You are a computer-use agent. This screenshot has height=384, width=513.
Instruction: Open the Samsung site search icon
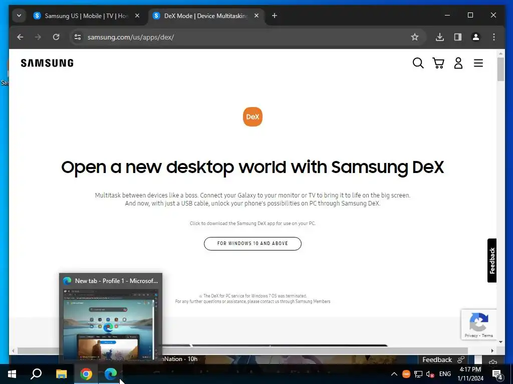pos(418,63)
